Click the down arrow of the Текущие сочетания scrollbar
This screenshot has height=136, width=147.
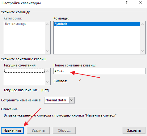click(x=47, y=82)
